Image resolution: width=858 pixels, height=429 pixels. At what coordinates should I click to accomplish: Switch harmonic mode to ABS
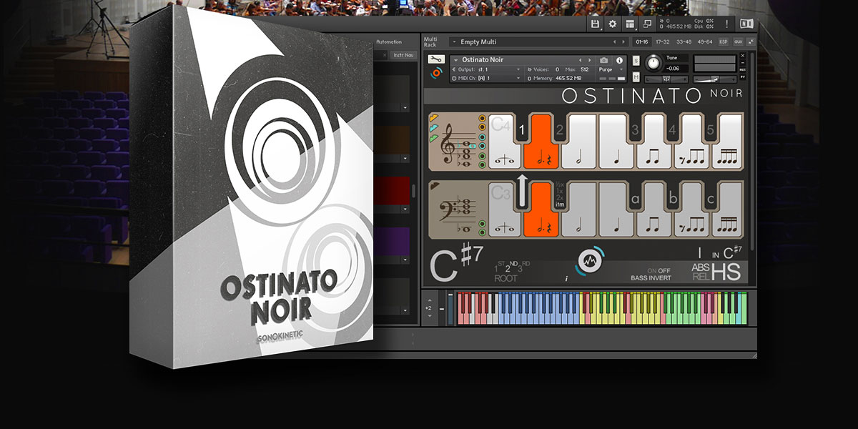(x=701, y=267)
